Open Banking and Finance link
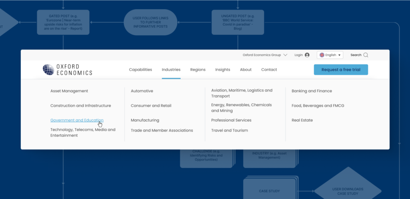Screen dimensions: 410x199 [x=312, y=91]
